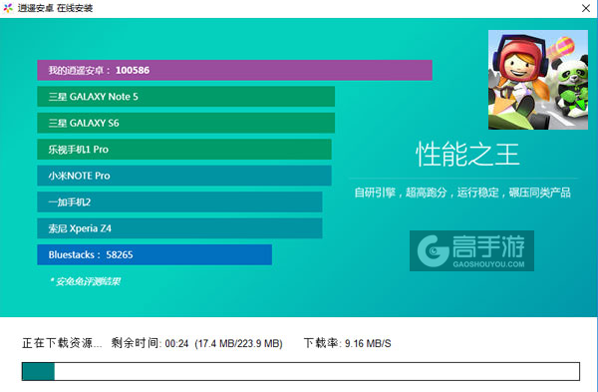Select the 一加手机2 bar
Screen dimensions: 598x392
pos(179,201)
